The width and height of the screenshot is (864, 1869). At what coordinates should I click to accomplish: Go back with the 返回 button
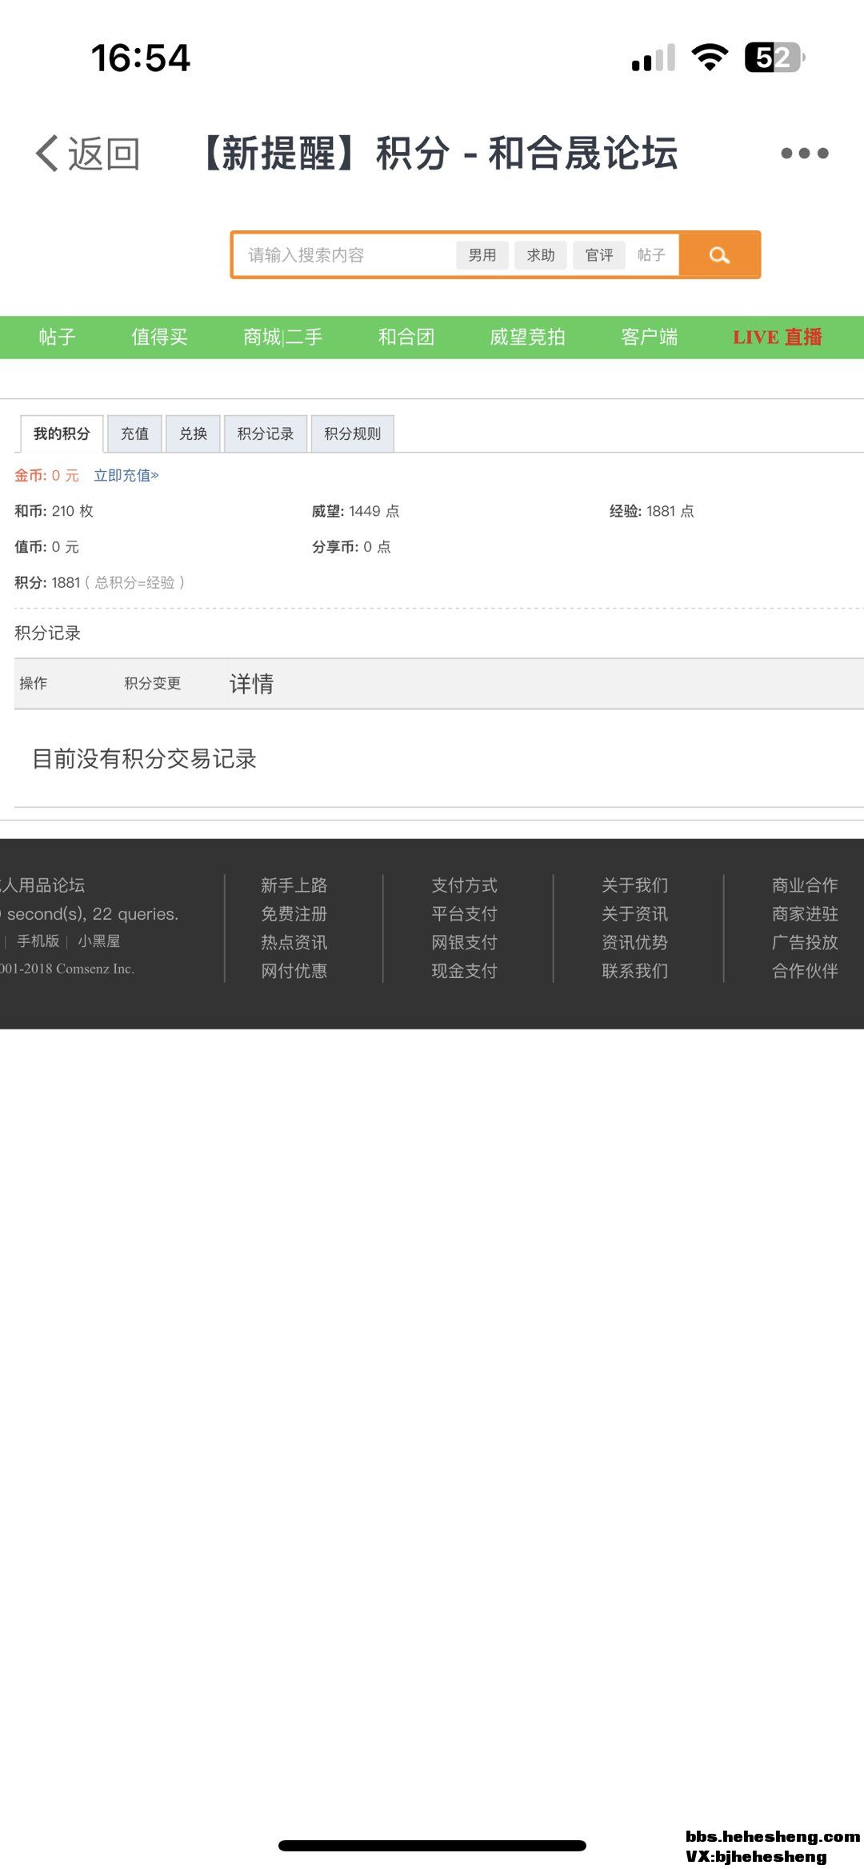pos(88,154)
